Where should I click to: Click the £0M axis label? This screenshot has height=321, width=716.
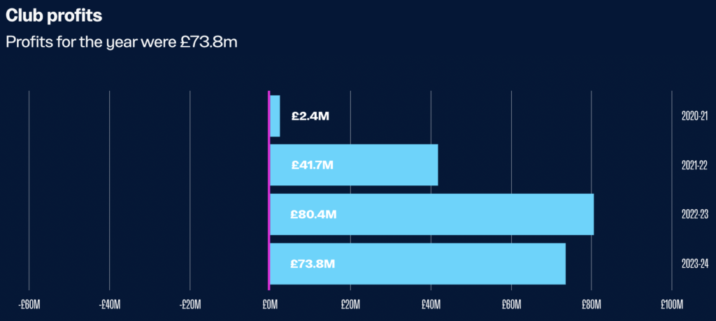pyautogui.click(x=270, y=304)
